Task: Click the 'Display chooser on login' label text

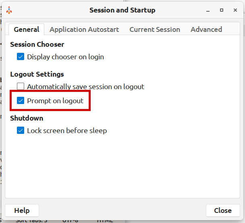Action: [x=65, y=57]
